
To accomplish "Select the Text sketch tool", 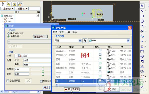I will point(142,67).
